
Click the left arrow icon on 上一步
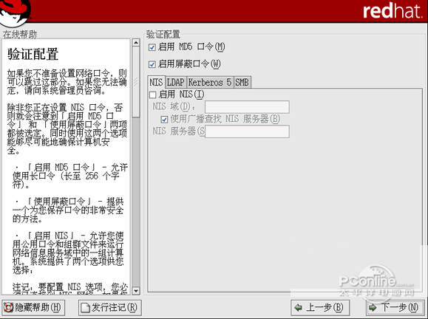tap(299, 308)
